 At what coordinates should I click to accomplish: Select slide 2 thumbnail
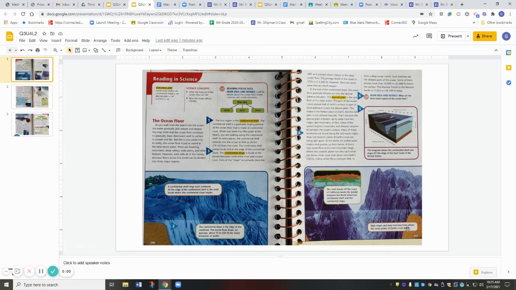(x=32, y=97)
